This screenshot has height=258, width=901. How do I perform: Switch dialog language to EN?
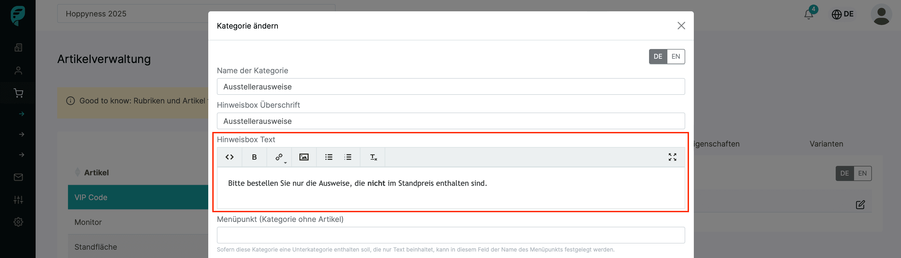pyautogui.click(x=675, y=57)
